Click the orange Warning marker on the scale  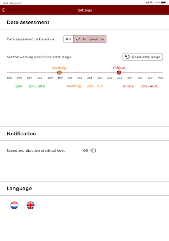[x=59, y=72]
